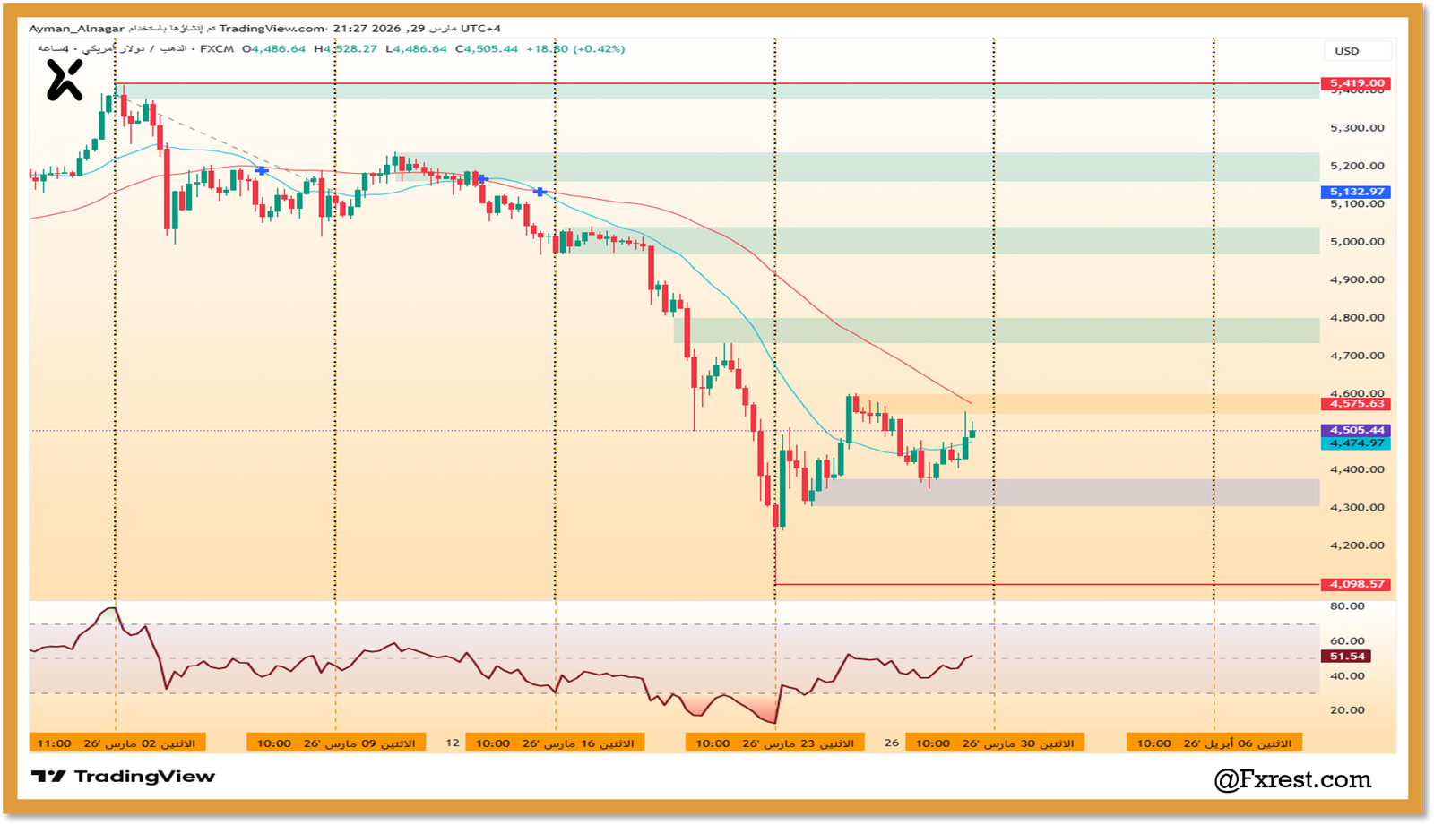Select the 4,575.63 red moving average label
This screenshot has width=1434, height=825.
pos(1356,404)
